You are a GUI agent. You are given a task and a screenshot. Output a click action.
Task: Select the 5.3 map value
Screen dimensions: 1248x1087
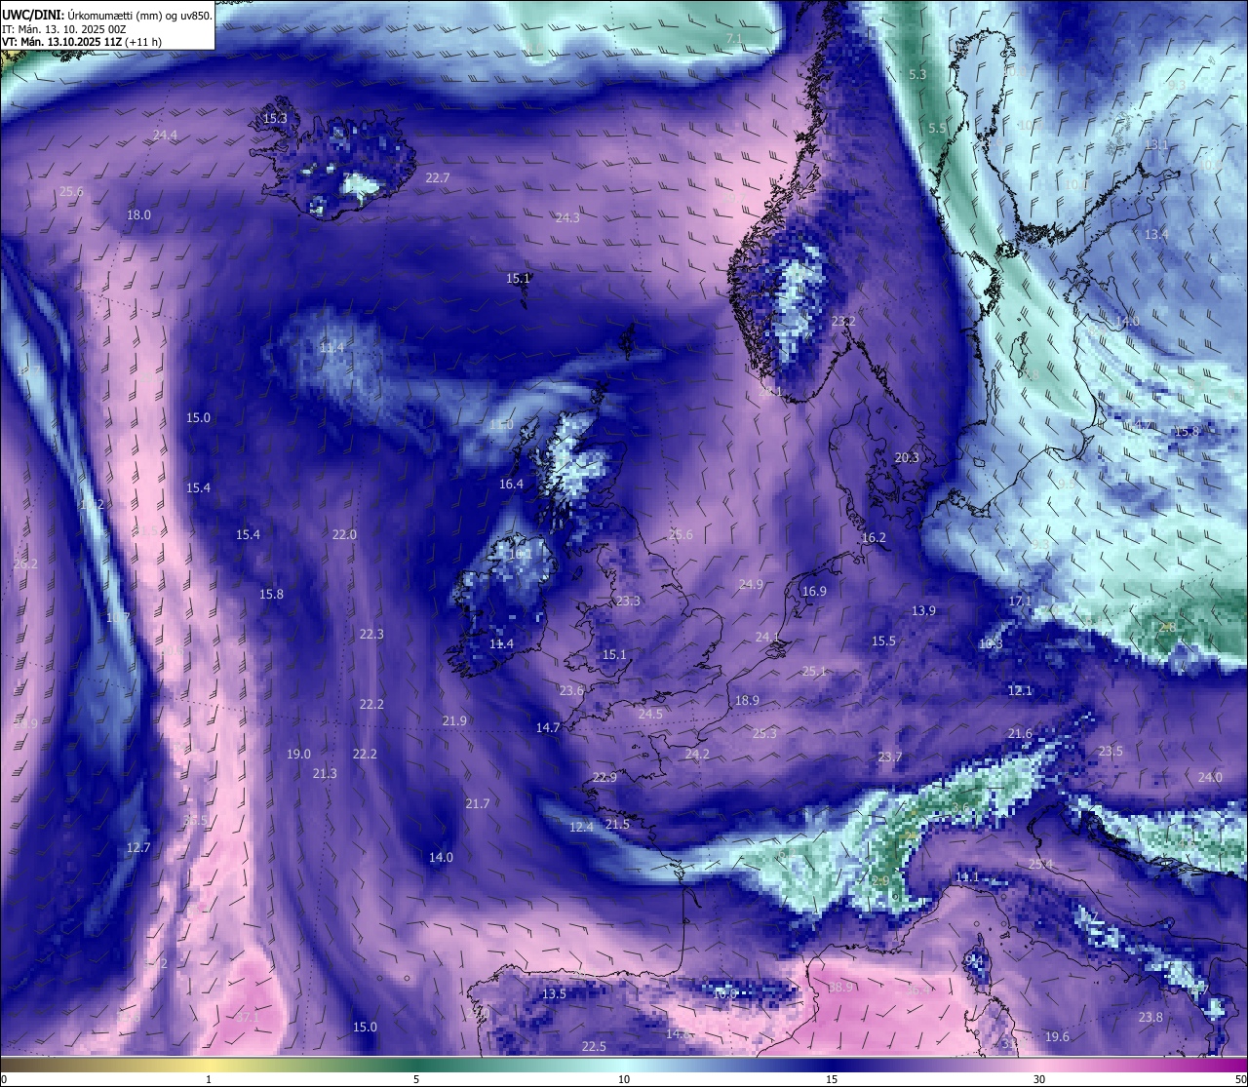click(917, 74)
